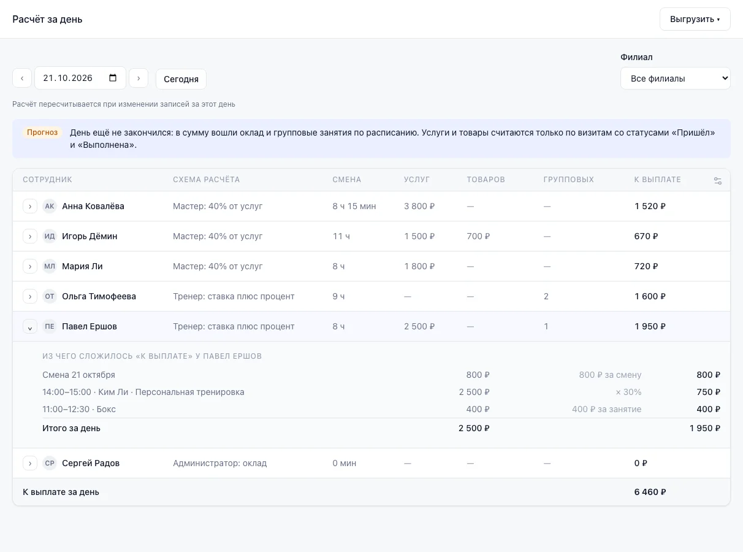The width and height of the screenshot is (743, 552).
Task: Open the Выгрузить export menu
Action: click(695, 19)
